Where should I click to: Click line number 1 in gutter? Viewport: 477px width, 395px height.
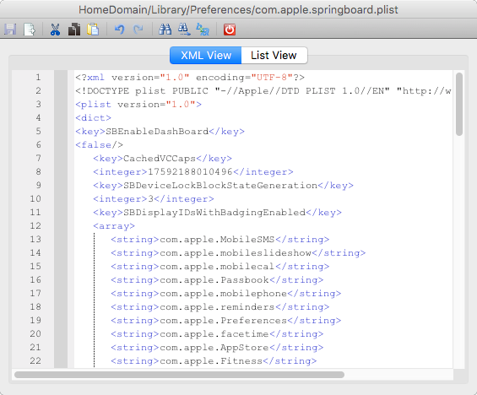[x=38, y=78]
